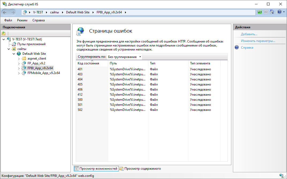Viewport: 287px width, 179px height.
Task: Click the Default Web Site globe icon
Action: click(19, 54)
